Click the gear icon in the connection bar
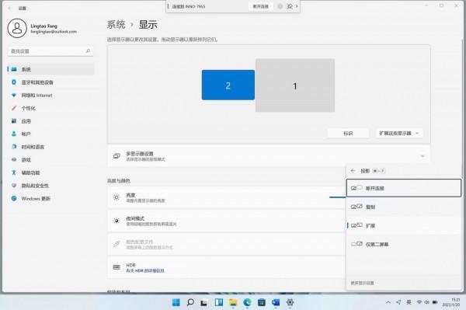Viewport: 466px width, 310px height. pos(280,6)
